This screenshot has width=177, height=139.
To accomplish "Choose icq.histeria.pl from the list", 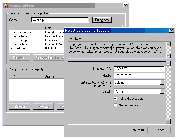I will click(x=20, y=48).
